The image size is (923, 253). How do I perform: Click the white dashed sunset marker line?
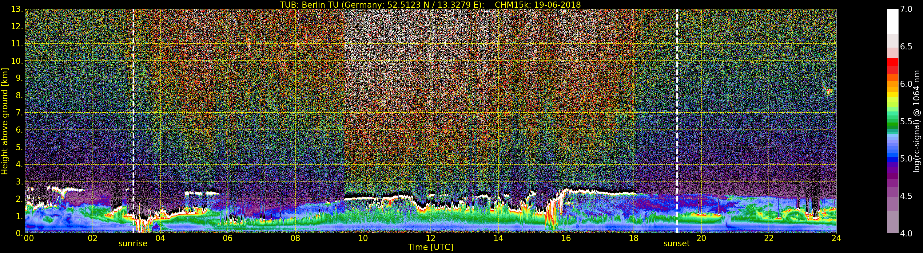(x=677, y=121)
